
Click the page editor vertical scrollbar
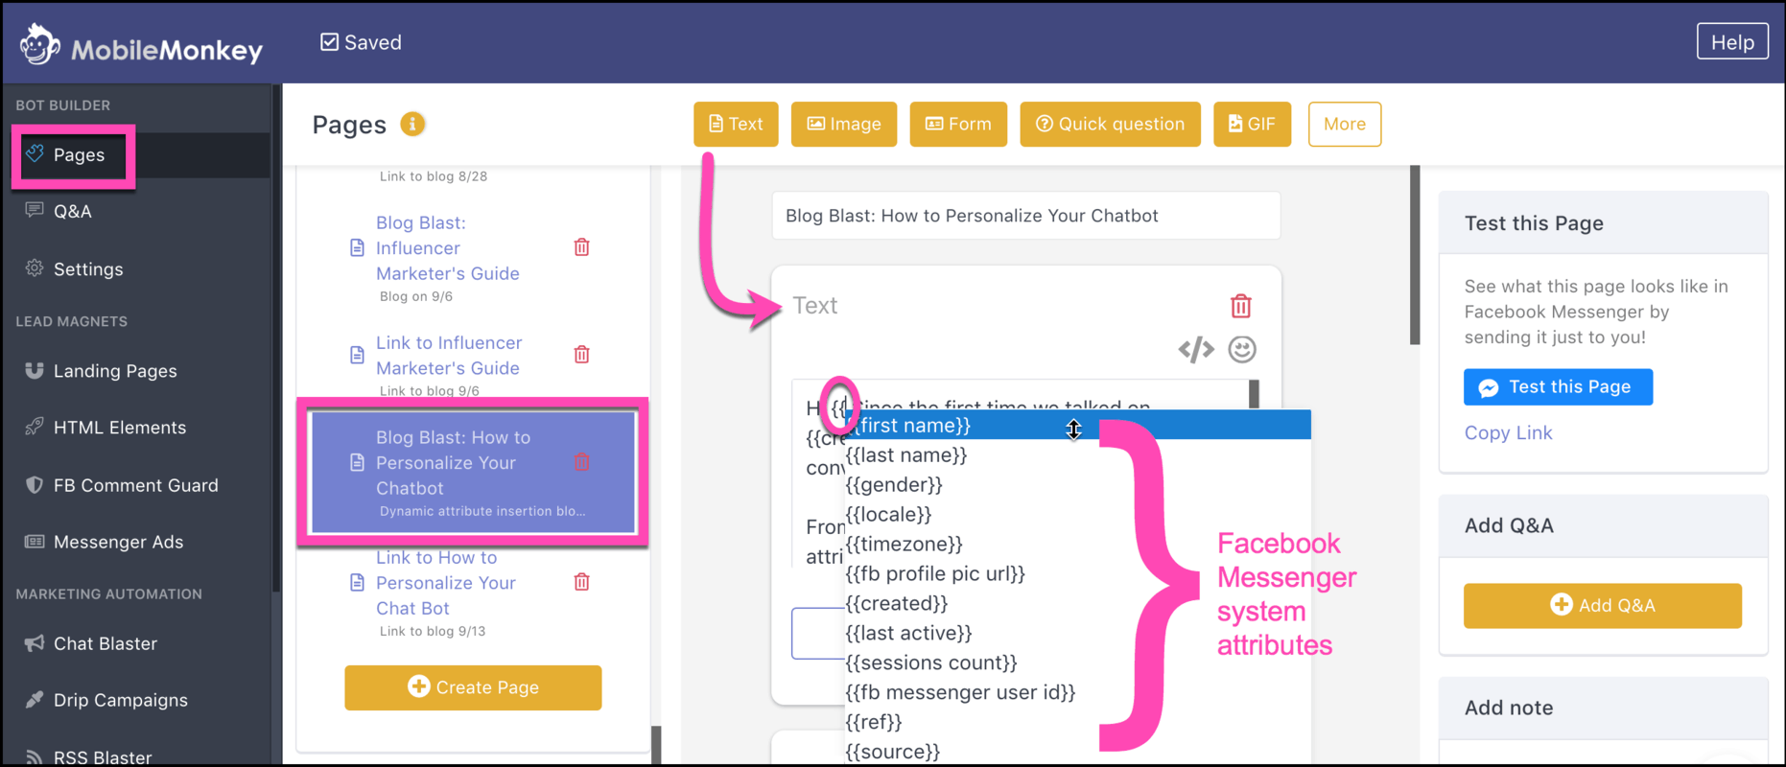pyautogui.click(x=1415, y=255)
